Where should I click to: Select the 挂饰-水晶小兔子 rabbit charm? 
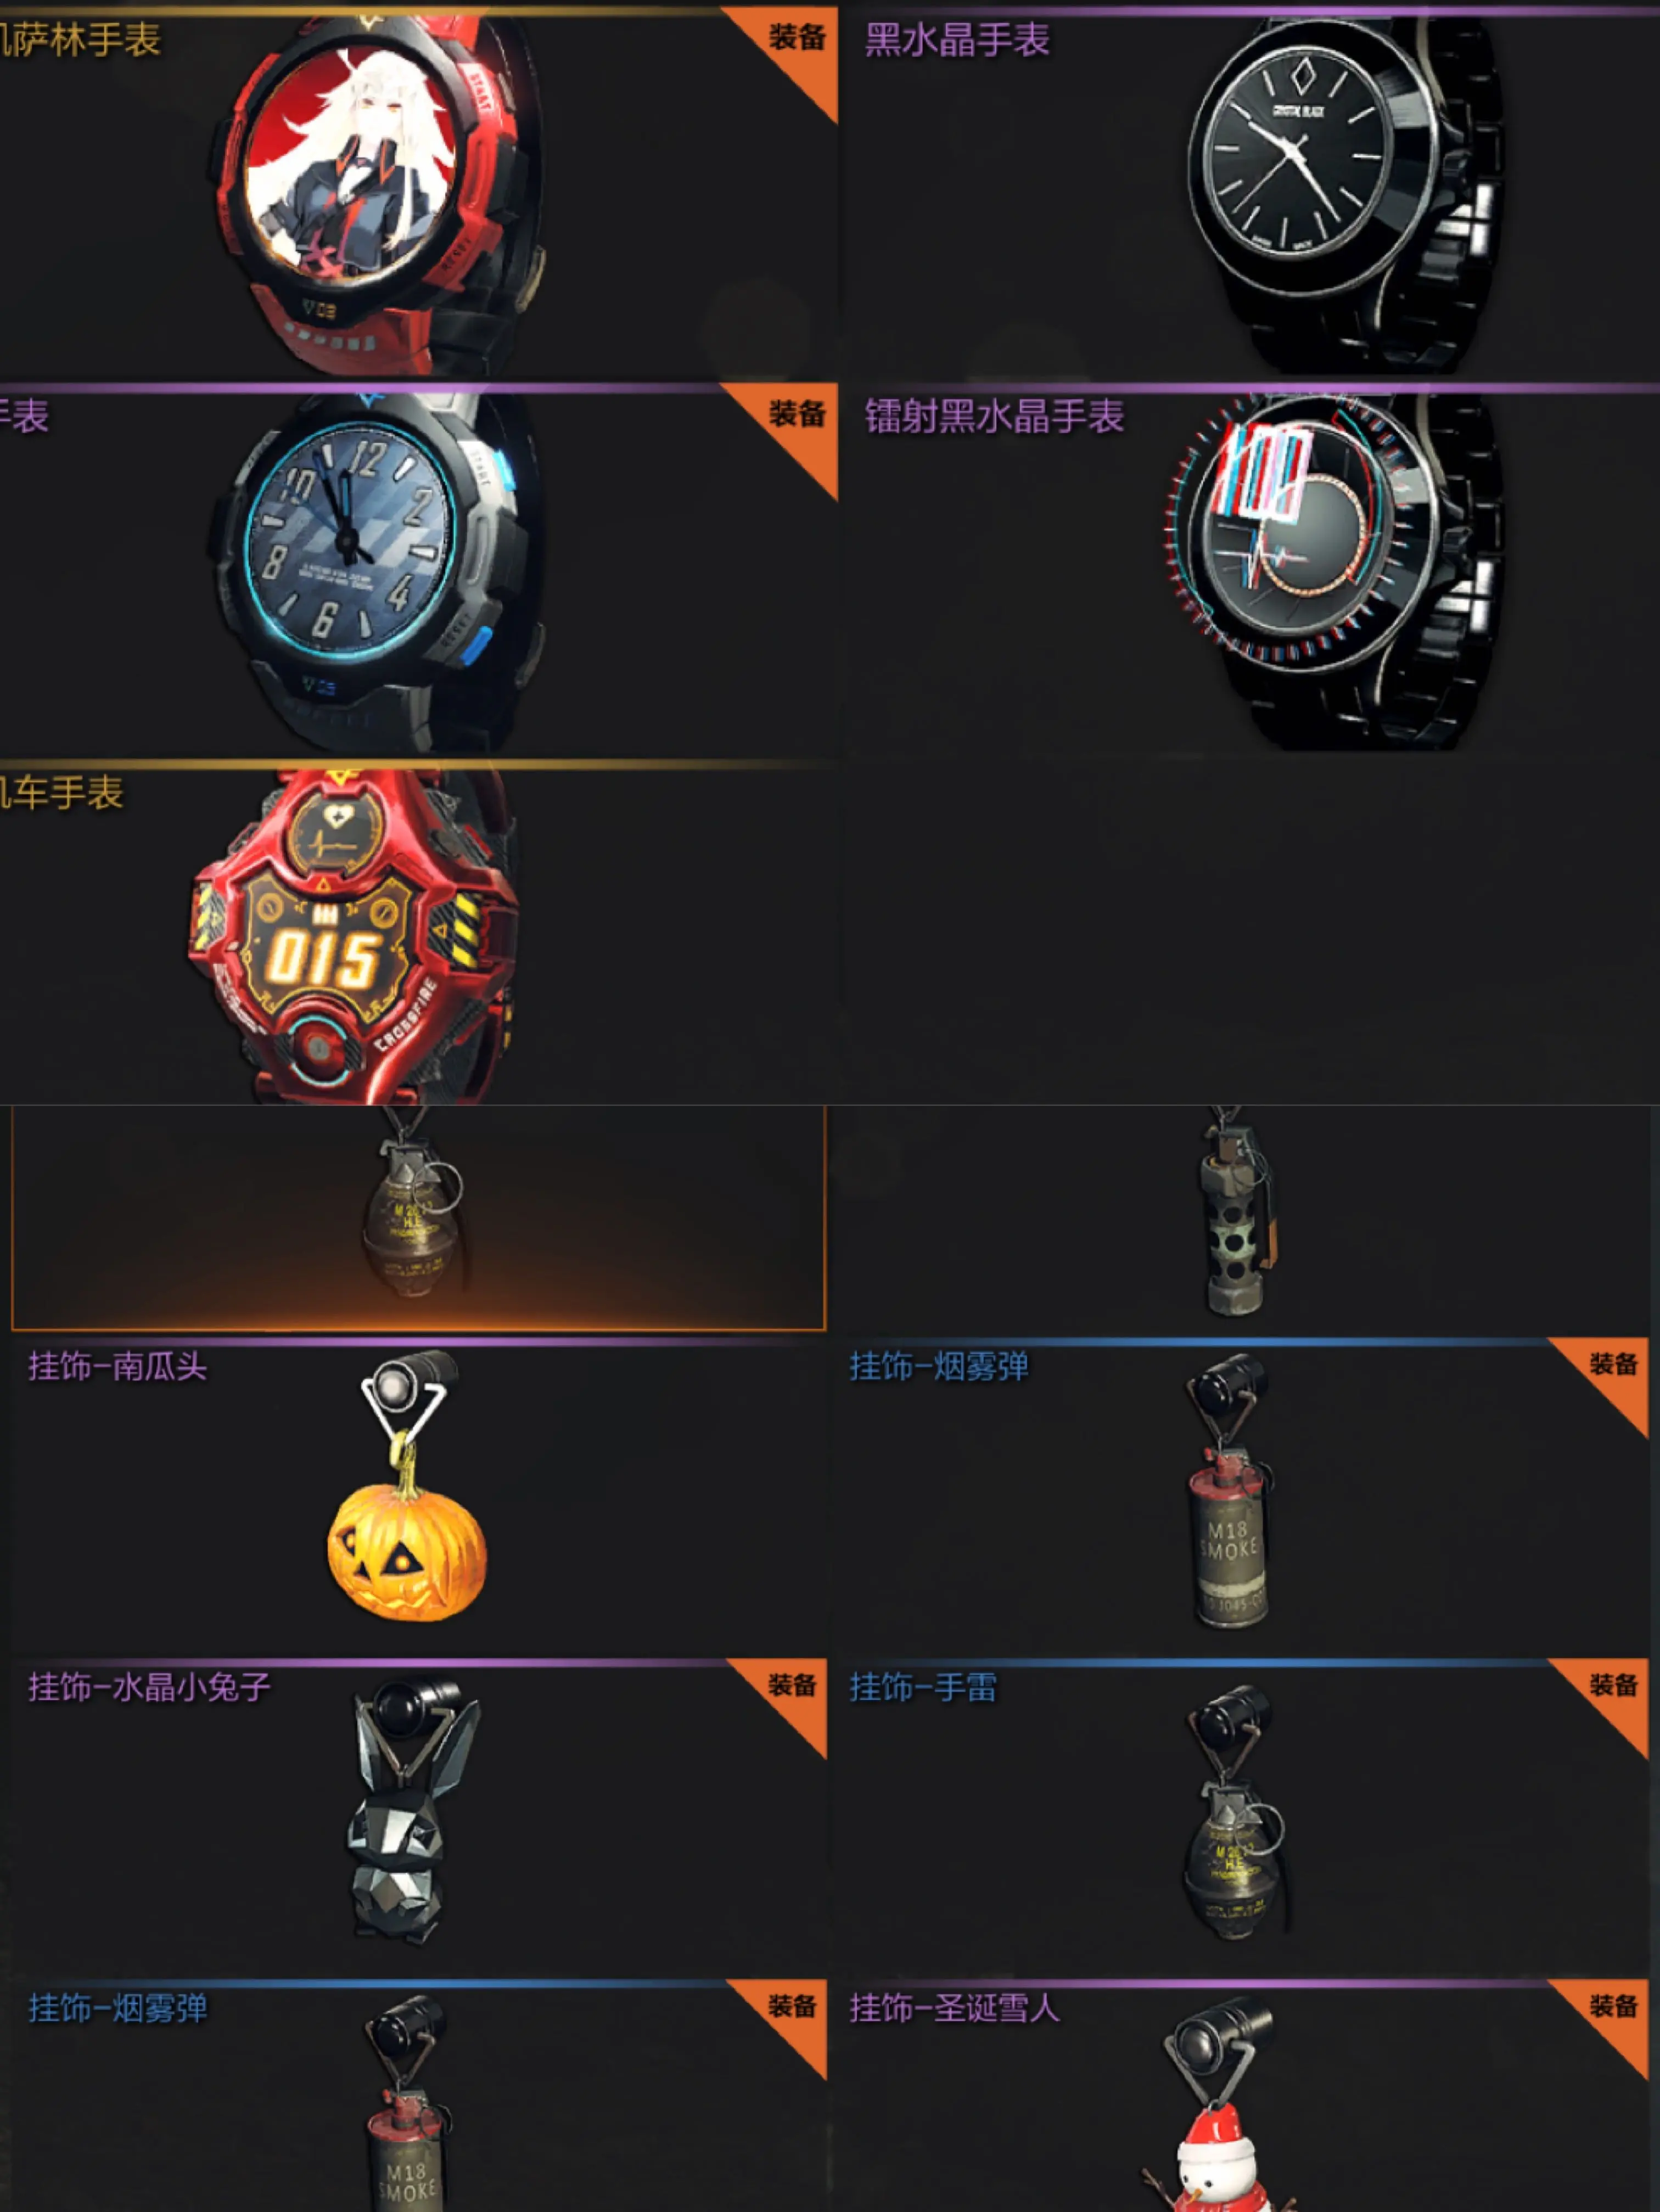coord(418,1816)
